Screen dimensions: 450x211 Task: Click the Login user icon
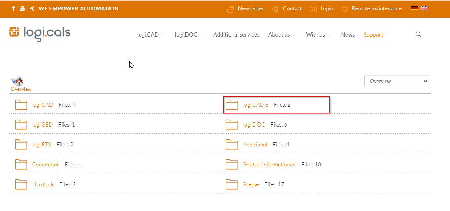click(x=313, y=8)
